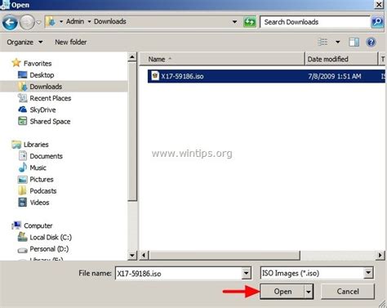The width and height of the screenshot is (387, 308).
Task: Click the search magnifier icon
Action: pos(377,22)
